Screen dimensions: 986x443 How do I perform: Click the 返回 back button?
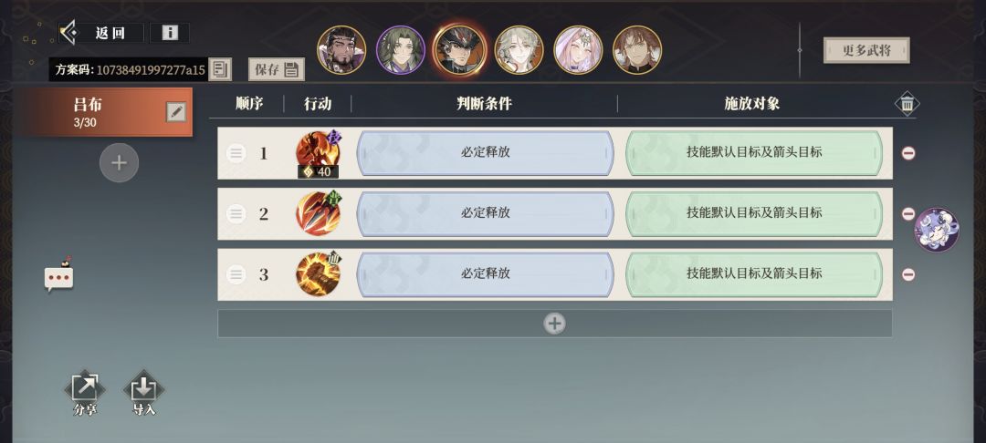pyautogui.click(x=101, y=33)
